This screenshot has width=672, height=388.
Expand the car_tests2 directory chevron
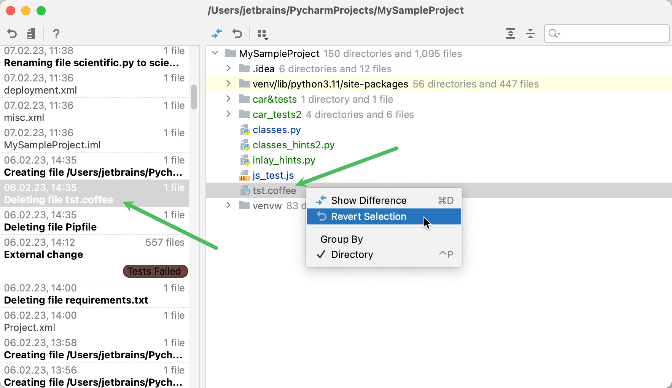(228, 114)
